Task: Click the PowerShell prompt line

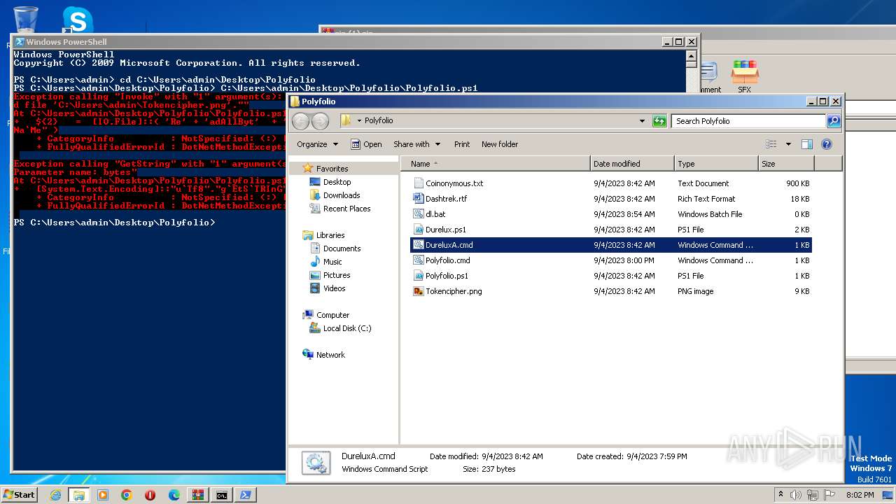Action: (x=115, y=223)
